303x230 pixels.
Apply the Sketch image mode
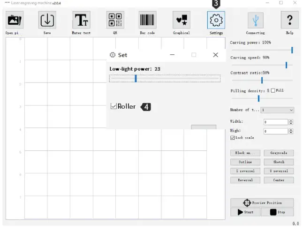279,162
